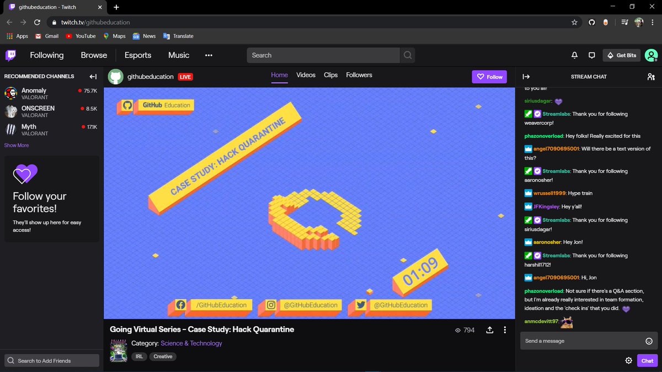662x372 pixels.
Task: Click the IRL tag
Action: (x=138, y=357)
